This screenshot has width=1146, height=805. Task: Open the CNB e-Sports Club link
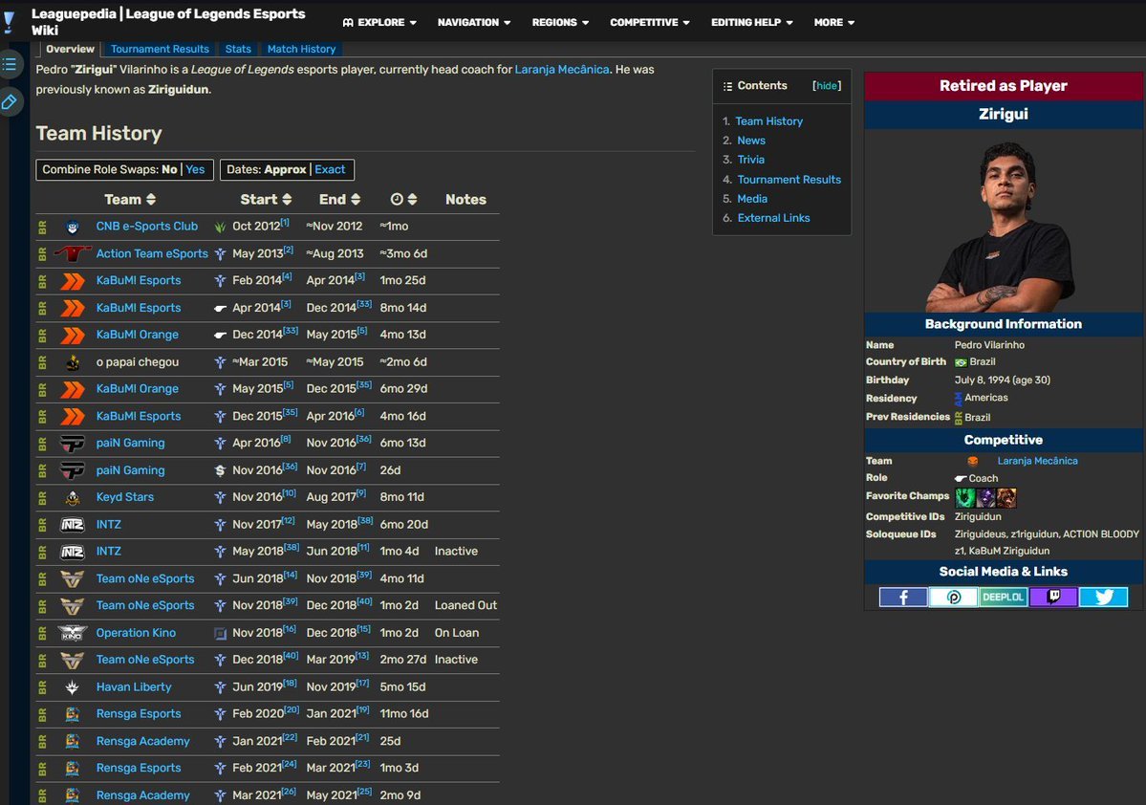[147, 227]
